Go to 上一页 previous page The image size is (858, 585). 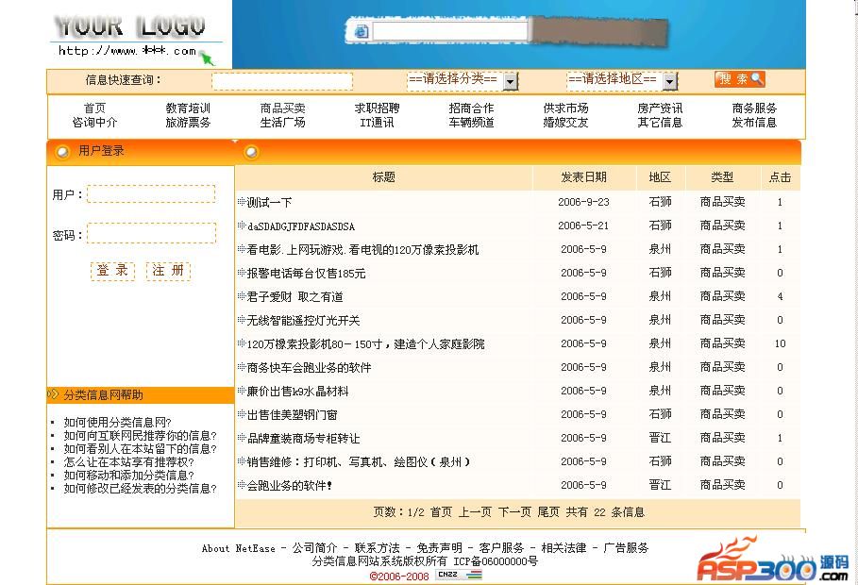coord(475,512)
